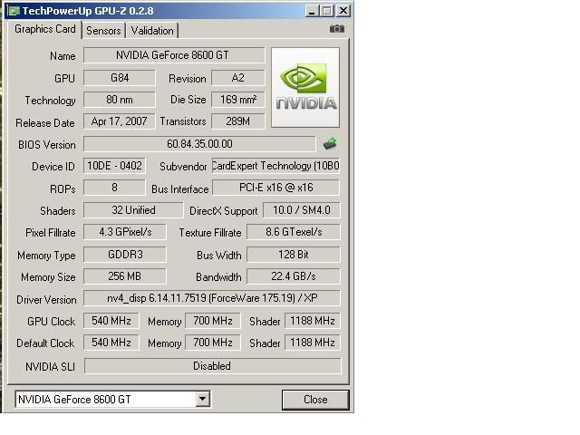
Task: Click the Transistors value 289M
Action: click(237, 121)
